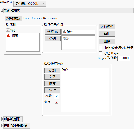Open the red triangle menu beside 1列
Screen dimensions: 134x129
tap(8, 30)
